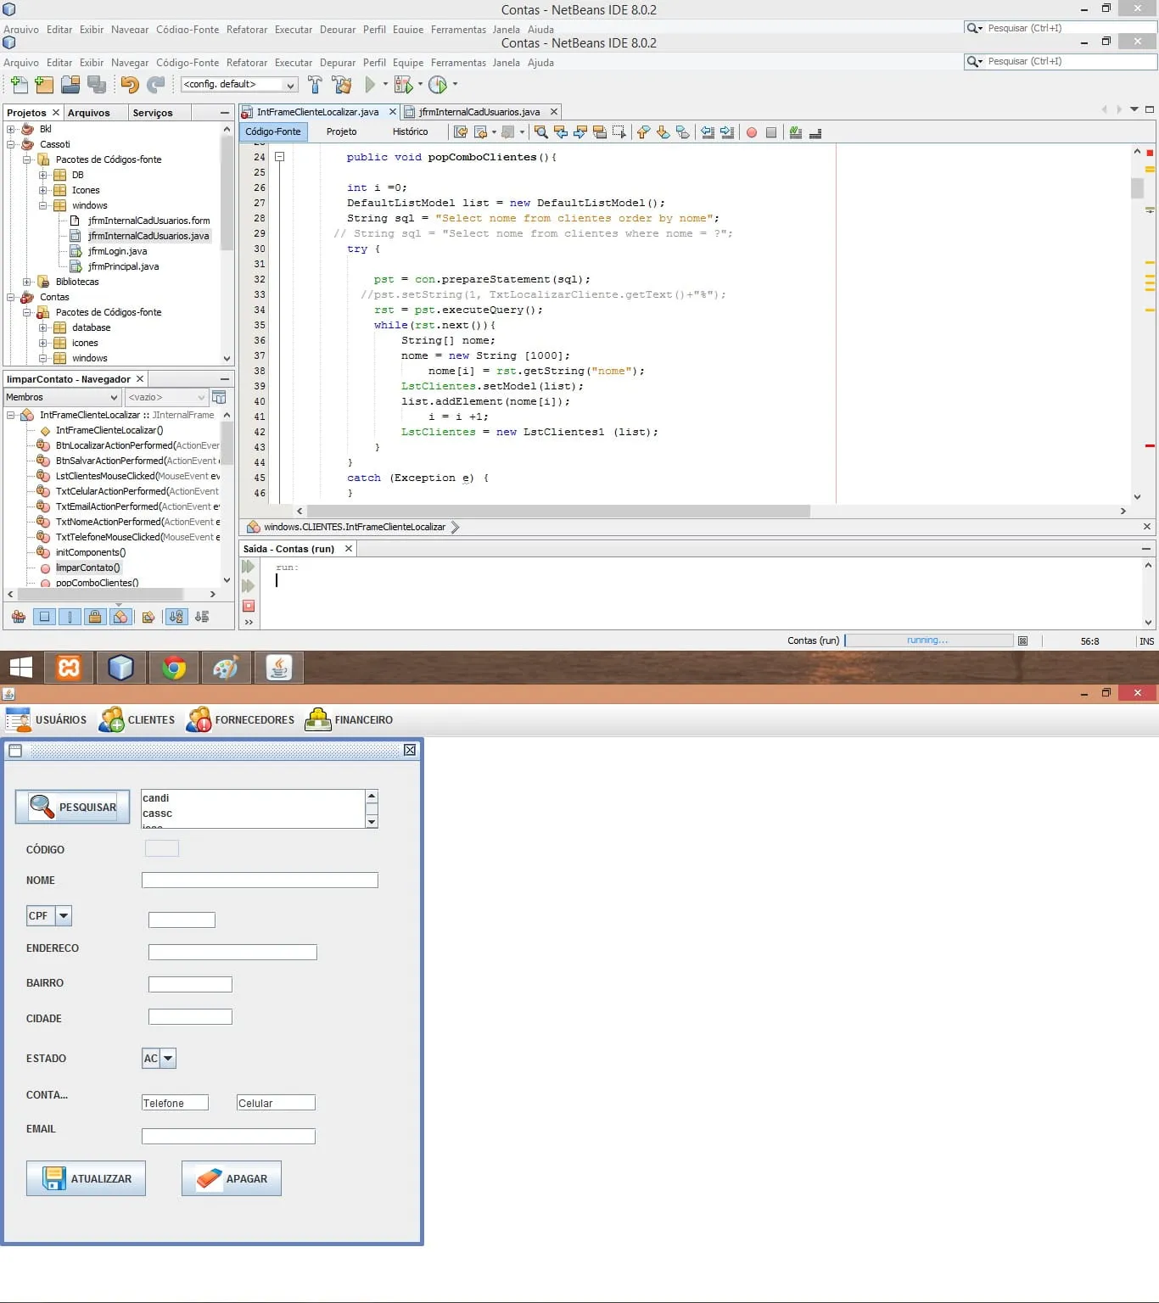Click the Undo arrow in the toolbar
Screen dimensions: 1159x1303
click(x=129, y=84)
